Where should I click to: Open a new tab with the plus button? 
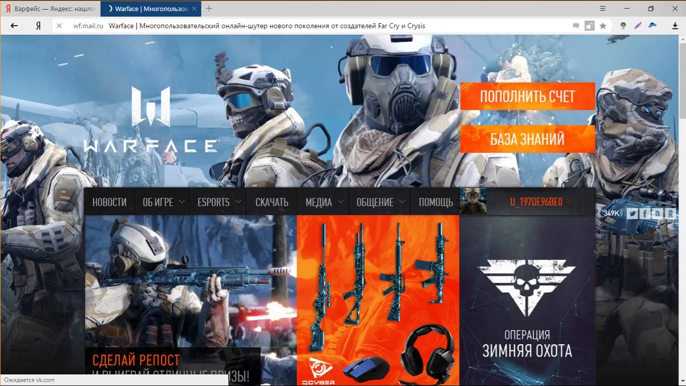click(209, 9)
